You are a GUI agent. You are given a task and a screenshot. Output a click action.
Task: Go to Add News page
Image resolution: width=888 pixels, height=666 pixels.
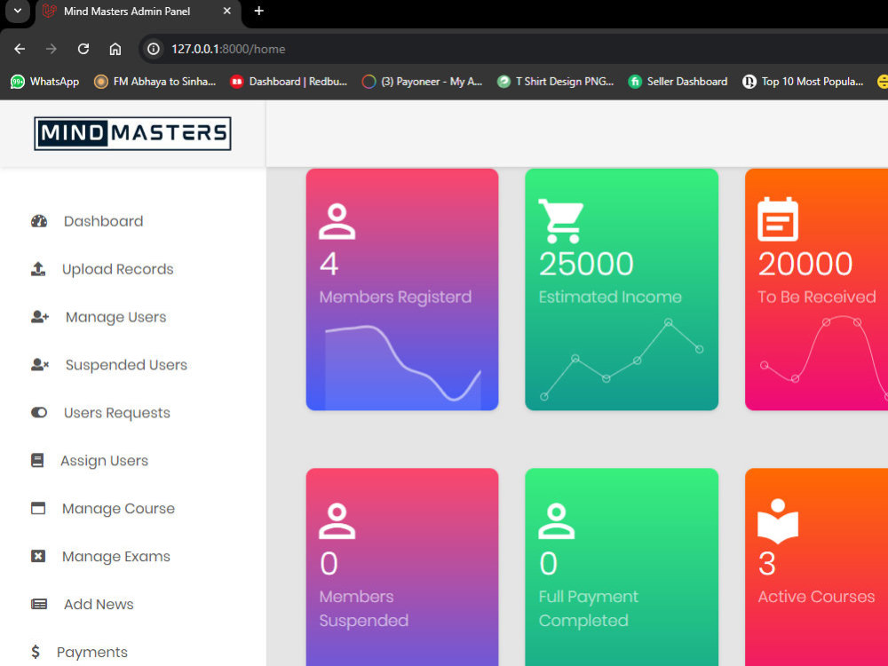(99, 604)
